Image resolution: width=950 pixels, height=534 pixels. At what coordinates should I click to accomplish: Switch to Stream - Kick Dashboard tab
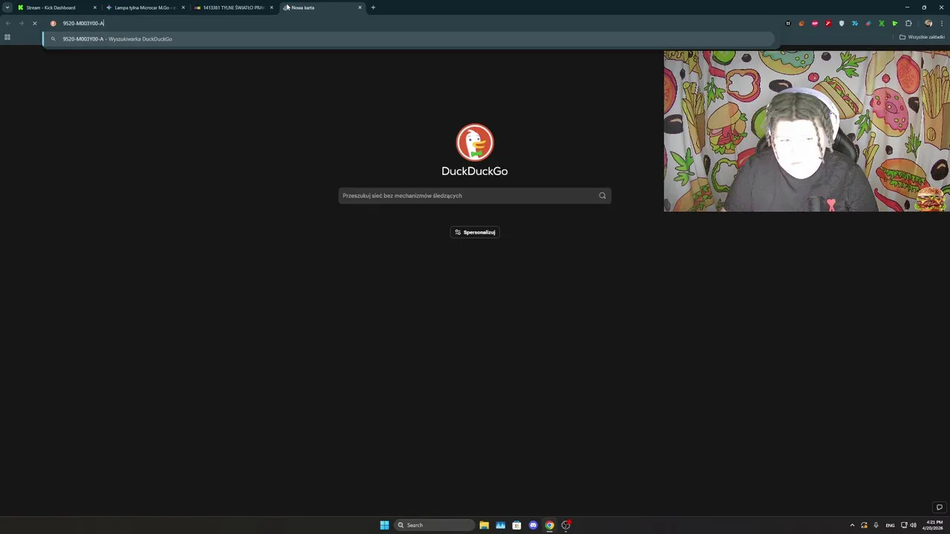(x=56, y=7)
